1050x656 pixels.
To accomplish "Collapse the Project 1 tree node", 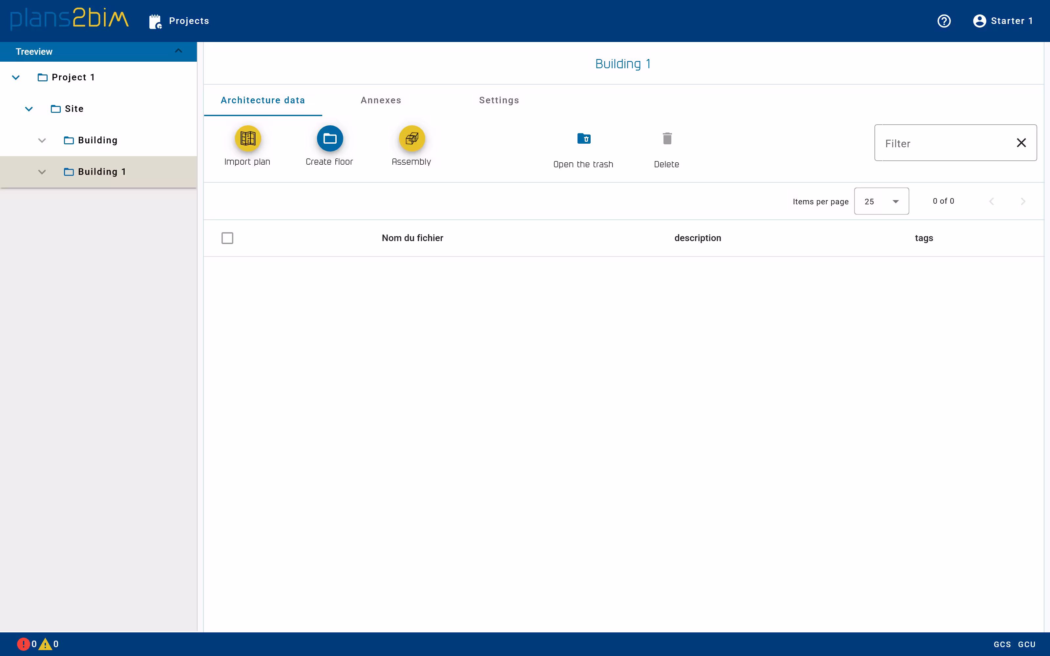I will point(16,77).
